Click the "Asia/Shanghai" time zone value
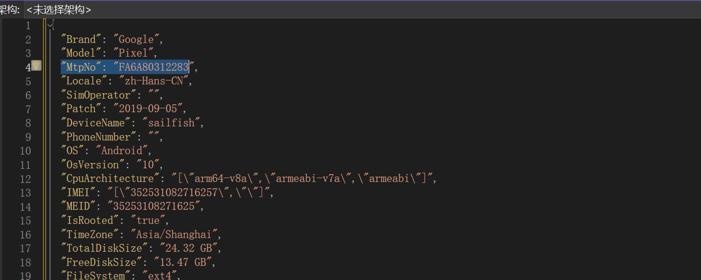This screenshot has width=701, height=280. [x=176, y=234]
